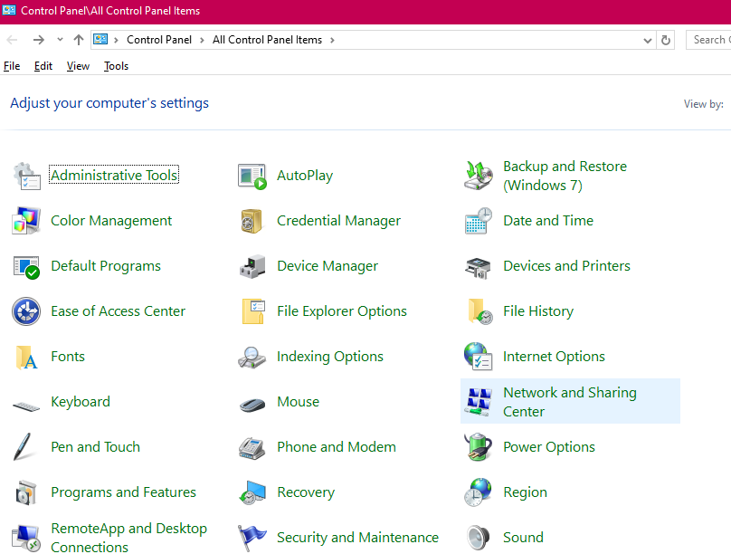Click the address bar Control Panel icon

click(100, 39)
